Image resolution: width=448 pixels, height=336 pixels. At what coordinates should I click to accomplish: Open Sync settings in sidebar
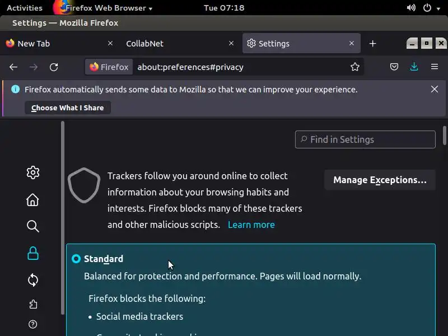(33, 280)
